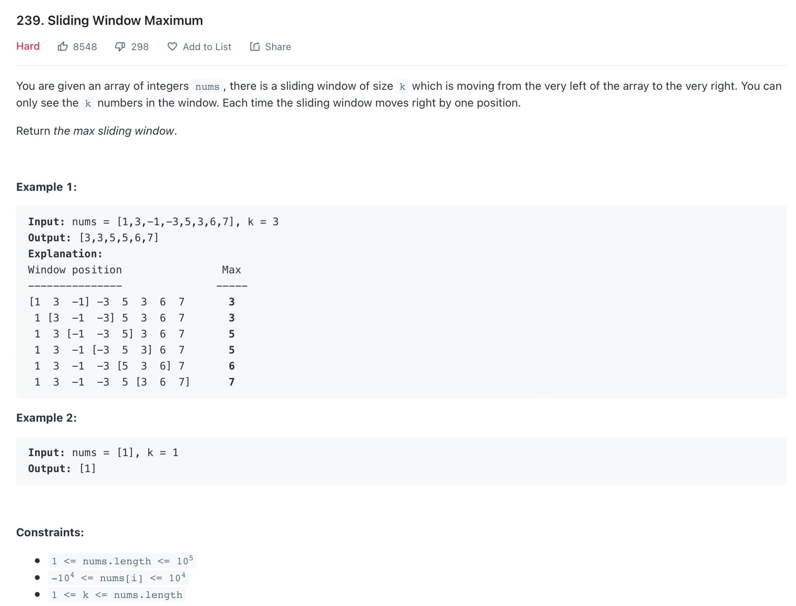Click the heart icon next to Add to List

172,47
